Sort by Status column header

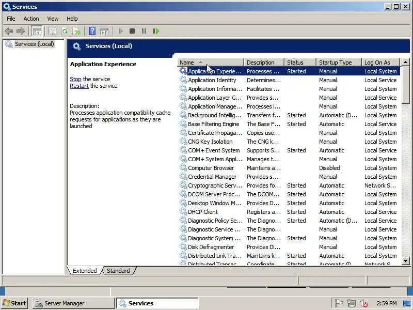click(300, 63)
